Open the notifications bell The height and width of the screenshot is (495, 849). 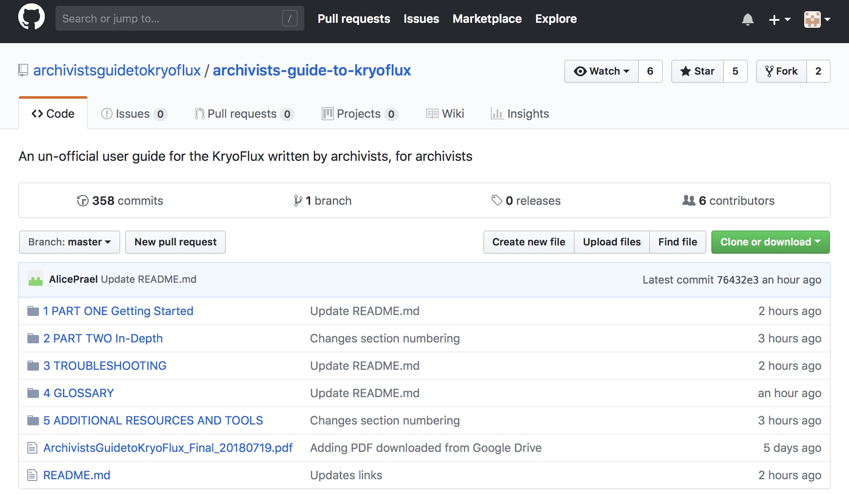pyautogui.click(x=747, y=19)
